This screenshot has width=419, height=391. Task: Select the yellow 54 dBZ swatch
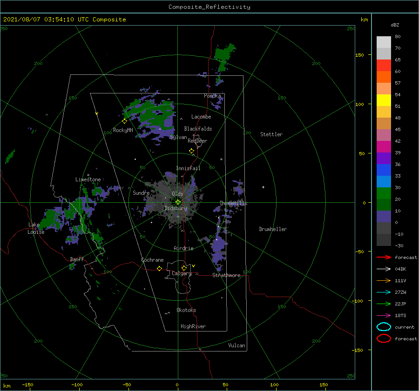click(x=384, y=100)
